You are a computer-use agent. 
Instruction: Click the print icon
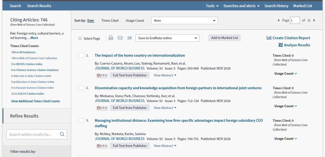111,38
